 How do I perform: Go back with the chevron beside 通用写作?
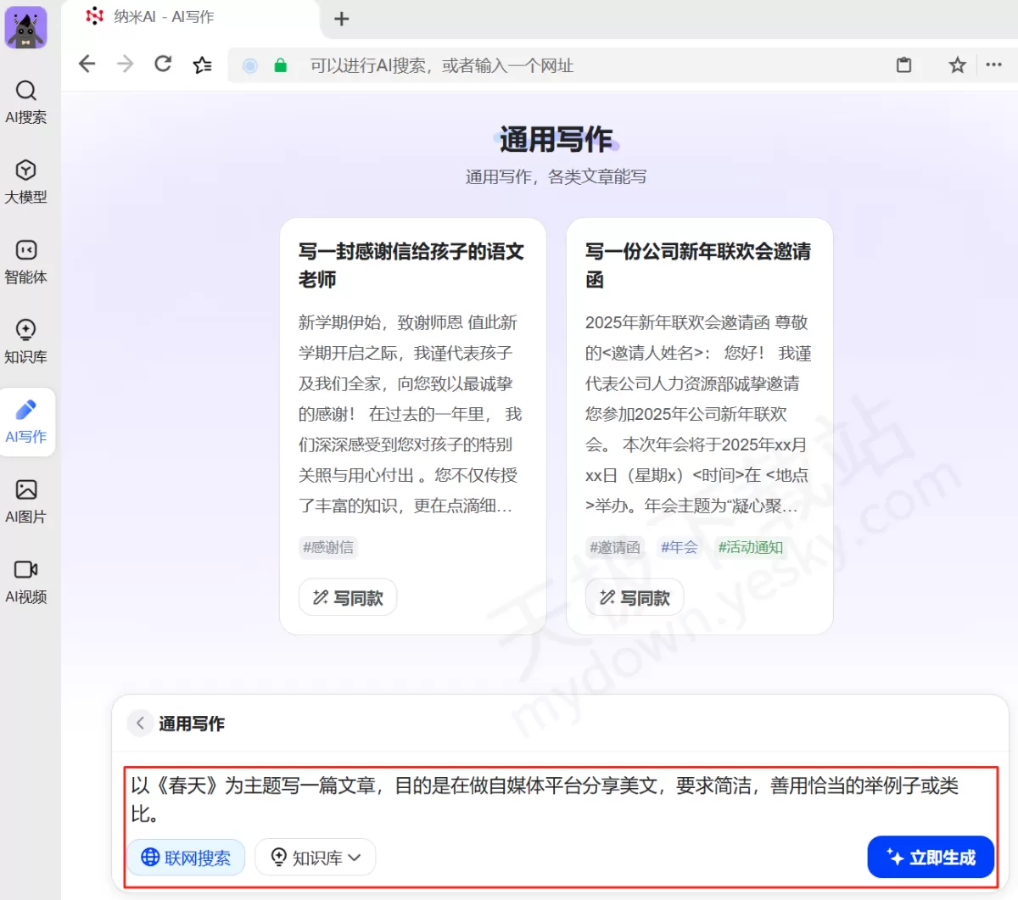(140, 724)
